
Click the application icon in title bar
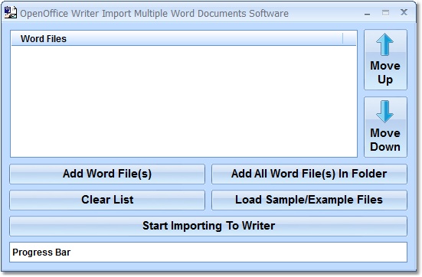click(x=11, y=13)
